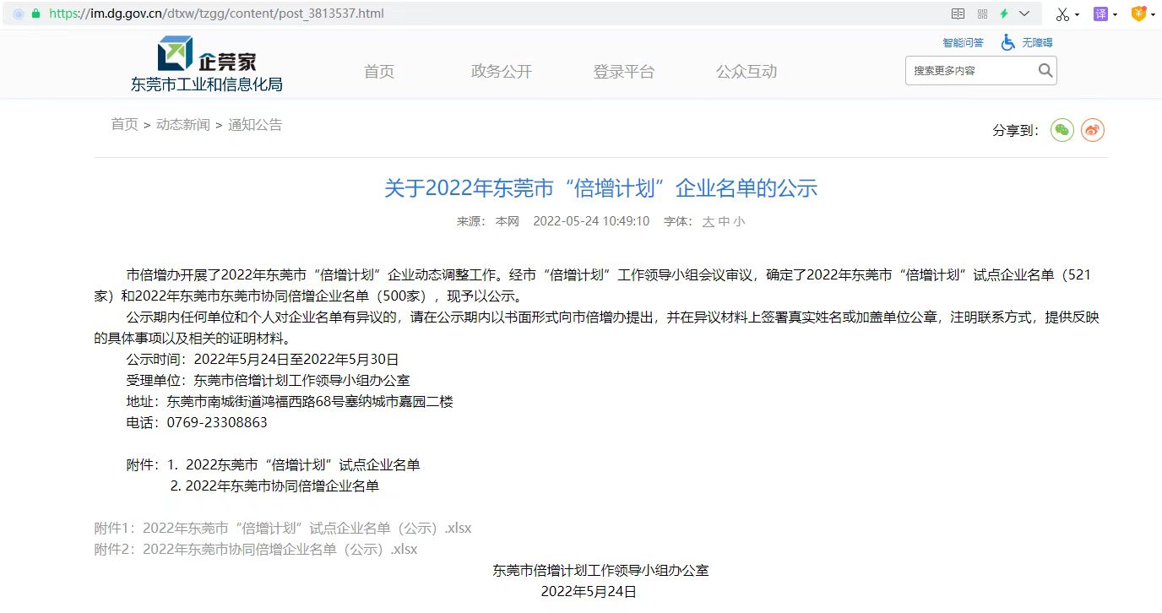The image size is (1162, 613).
Task: Click the 公示时间 date range line
Action: pyautogui.click(x=263, y=360)
